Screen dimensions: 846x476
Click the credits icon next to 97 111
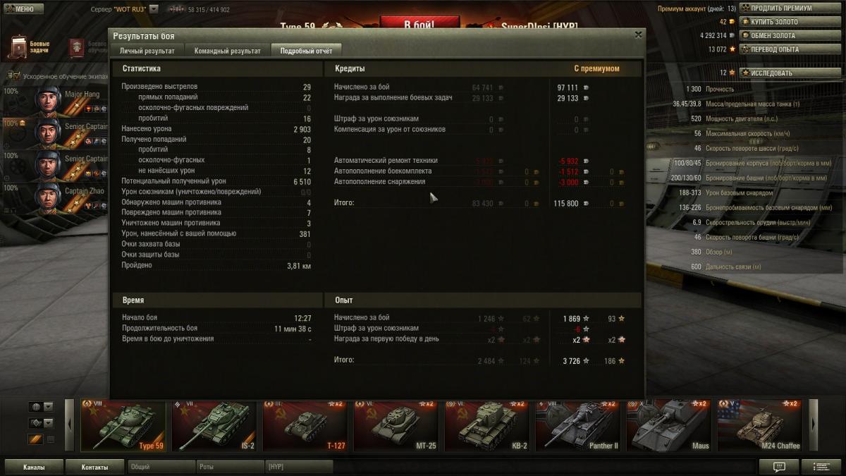(586, 87)
